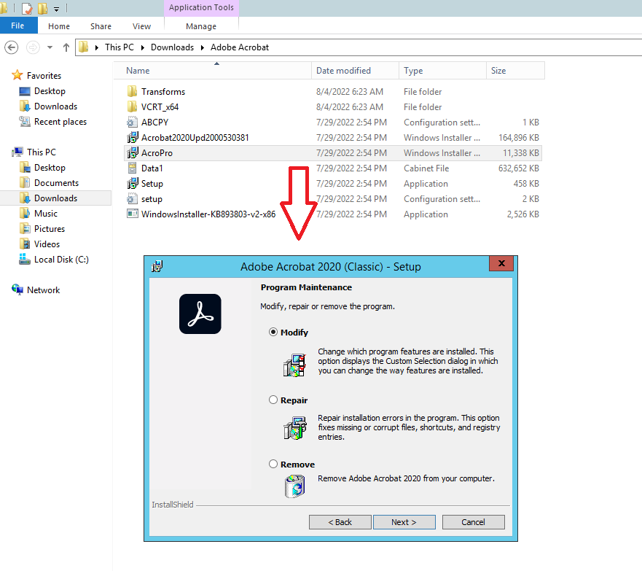Click the Favorites star icon
642x571 pixels.
[17, 75]
